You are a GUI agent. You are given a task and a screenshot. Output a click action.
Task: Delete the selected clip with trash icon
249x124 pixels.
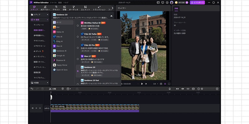[x=42, y=89]
